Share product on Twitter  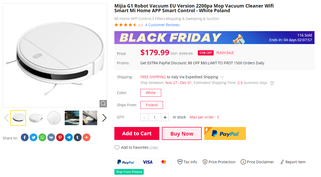pos(34,137)
